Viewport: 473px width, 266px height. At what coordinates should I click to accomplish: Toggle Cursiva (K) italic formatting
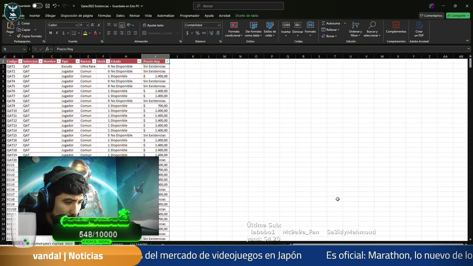pos(57,33)
